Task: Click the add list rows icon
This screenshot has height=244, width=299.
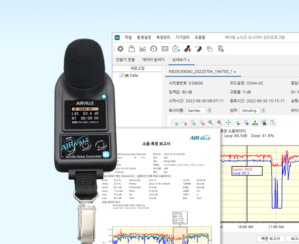Action: click(193, 123)
